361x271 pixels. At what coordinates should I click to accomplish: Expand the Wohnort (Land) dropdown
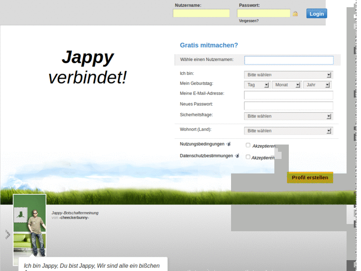coord(288,131)
